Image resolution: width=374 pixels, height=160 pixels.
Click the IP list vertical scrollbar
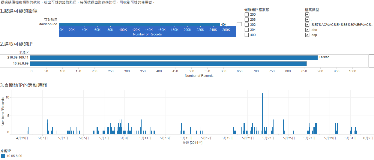tap(371, 61)
